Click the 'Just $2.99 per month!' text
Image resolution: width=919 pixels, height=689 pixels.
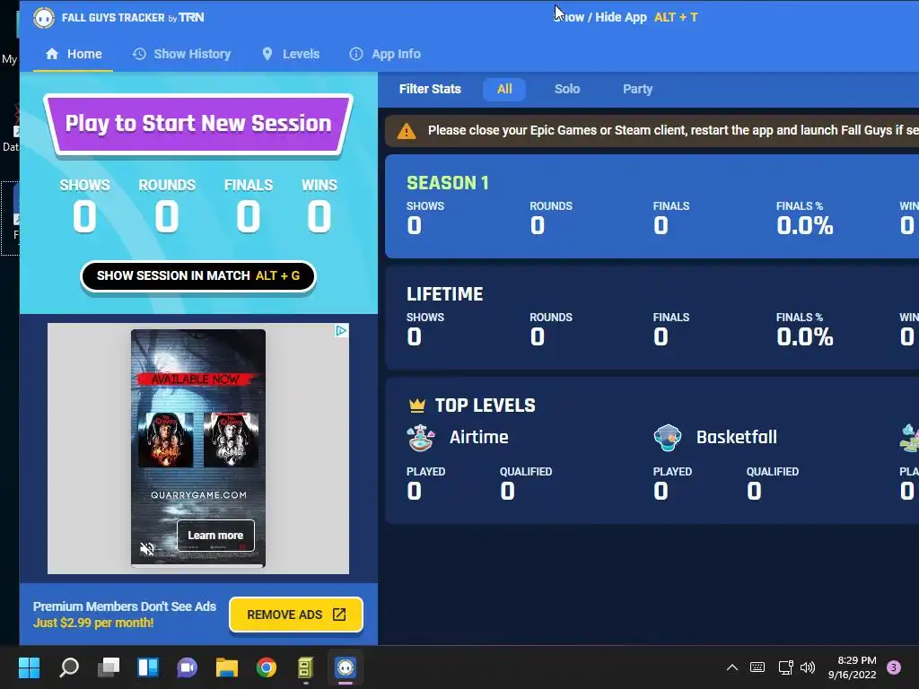(93, 623)
